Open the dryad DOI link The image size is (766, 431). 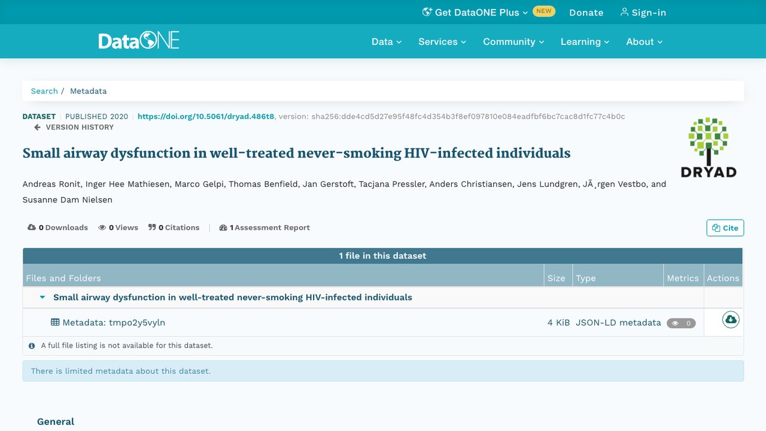point(206,116)
